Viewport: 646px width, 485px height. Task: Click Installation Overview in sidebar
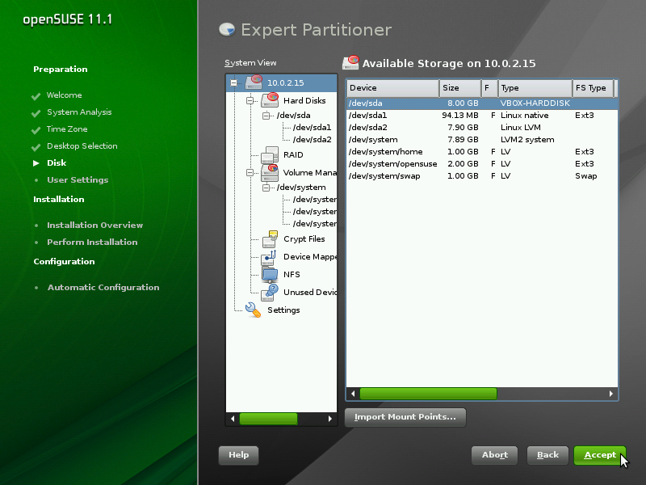(x=94, y=226)
